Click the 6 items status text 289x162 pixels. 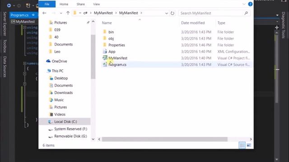48,145
